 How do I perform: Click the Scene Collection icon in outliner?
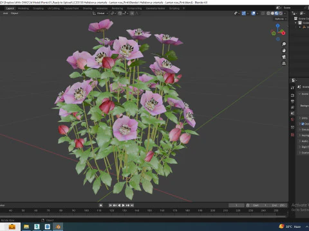[295, 19]
